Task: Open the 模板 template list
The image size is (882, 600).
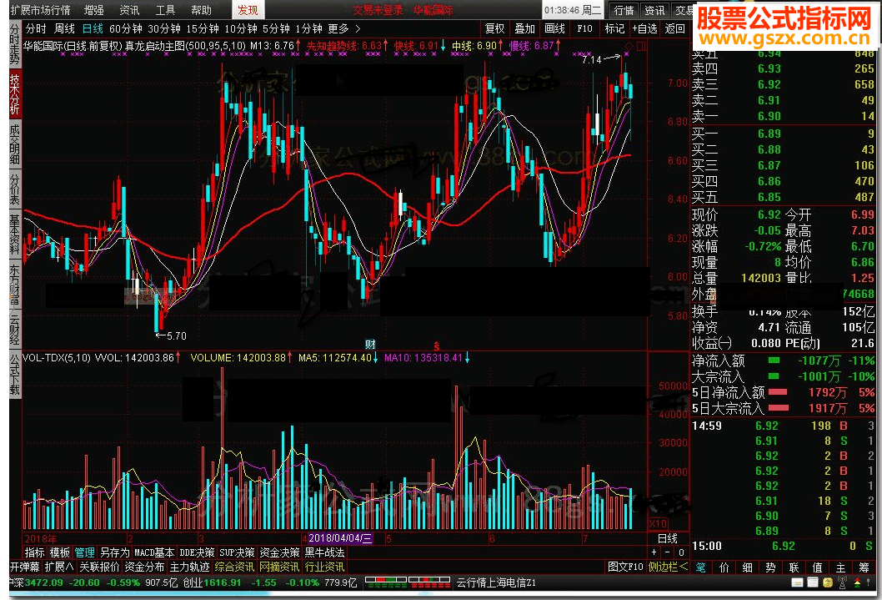Action: tap(60, 552)
